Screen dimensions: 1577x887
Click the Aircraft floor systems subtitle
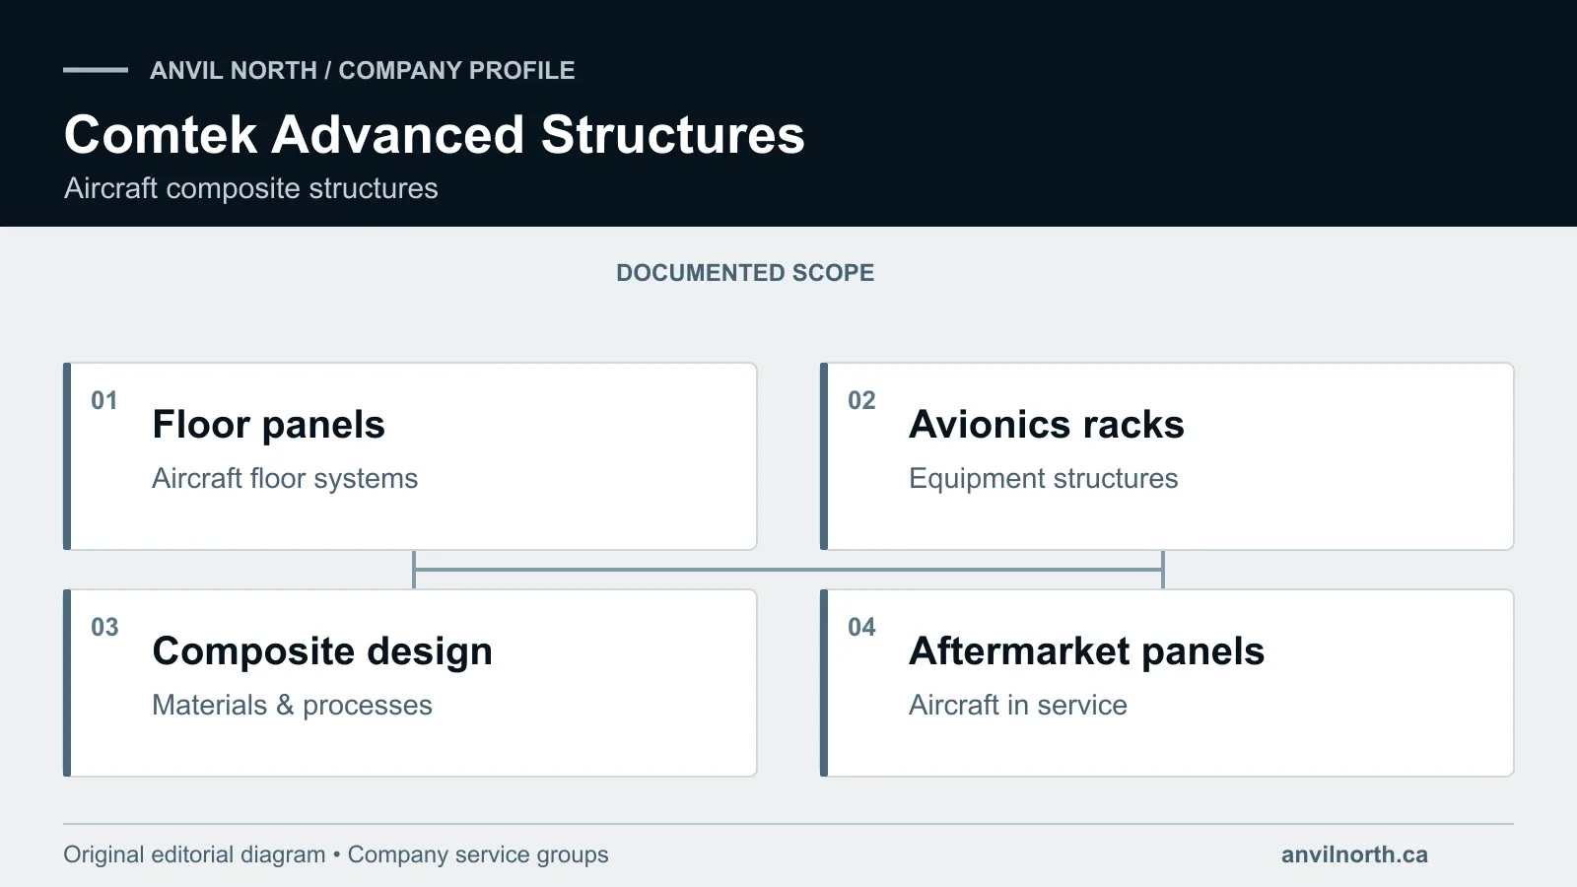pos(285,479)
